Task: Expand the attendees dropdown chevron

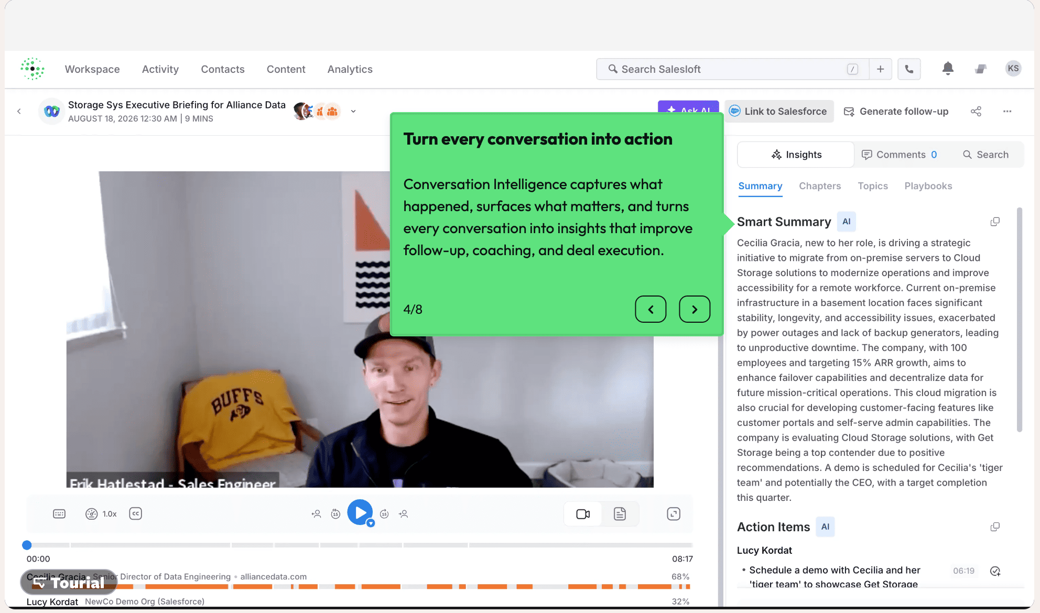Action: pos(353,111)
